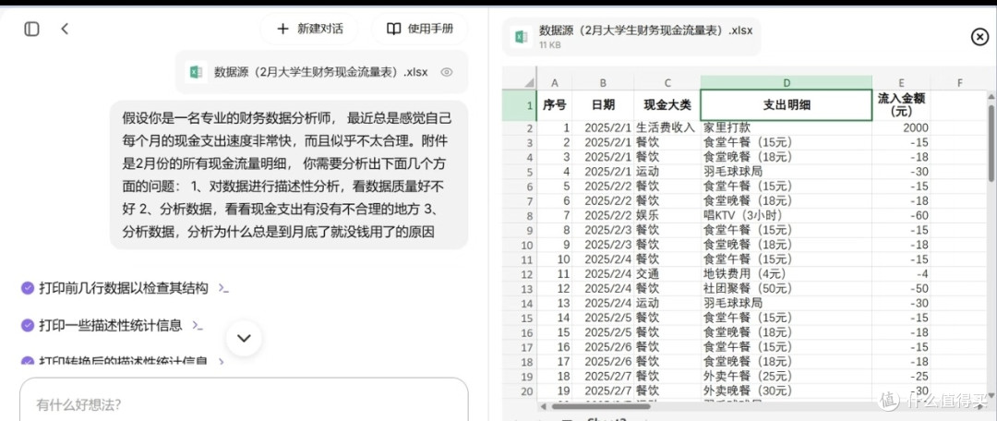This screenshot has width=997, height=421.
Task: Click the 娱乐 category cell
Action: tap(667, 216)
